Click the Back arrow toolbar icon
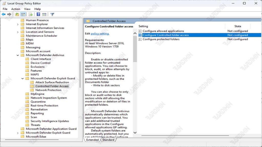 pyautogui.click(x=4, y=14)
